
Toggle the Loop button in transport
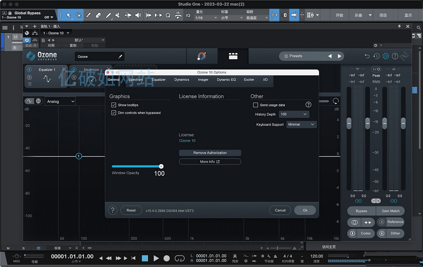coord(180,259)
